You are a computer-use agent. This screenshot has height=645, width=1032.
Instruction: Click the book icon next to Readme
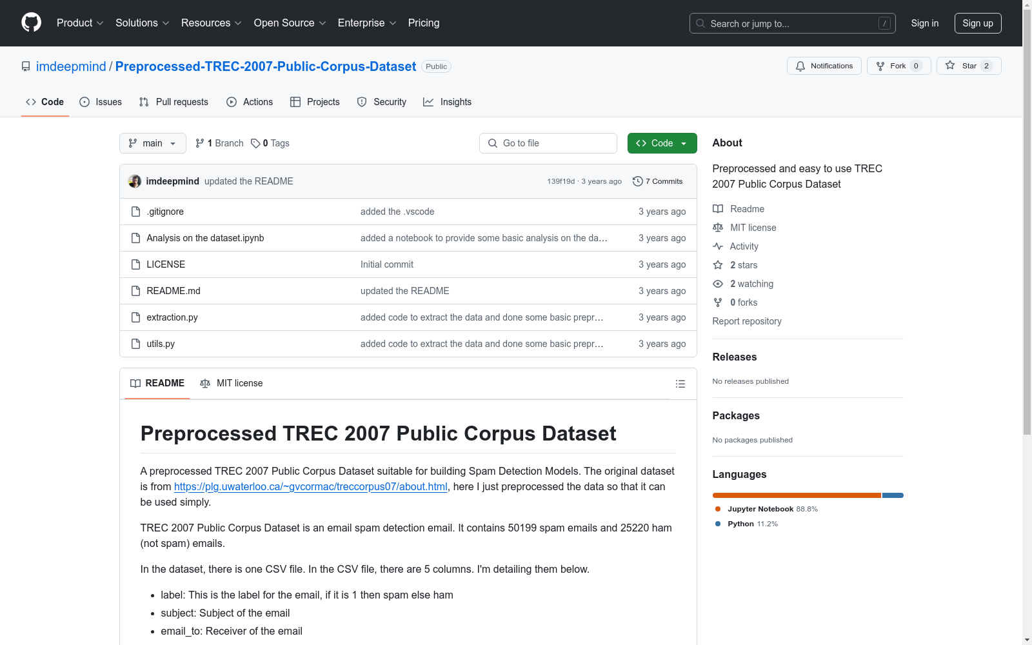tap(718, 209)
